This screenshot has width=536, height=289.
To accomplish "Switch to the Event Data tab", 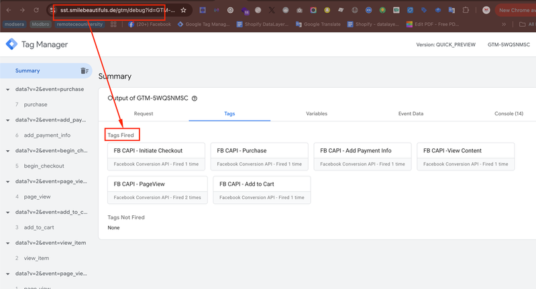I will [x=411, y=114].
